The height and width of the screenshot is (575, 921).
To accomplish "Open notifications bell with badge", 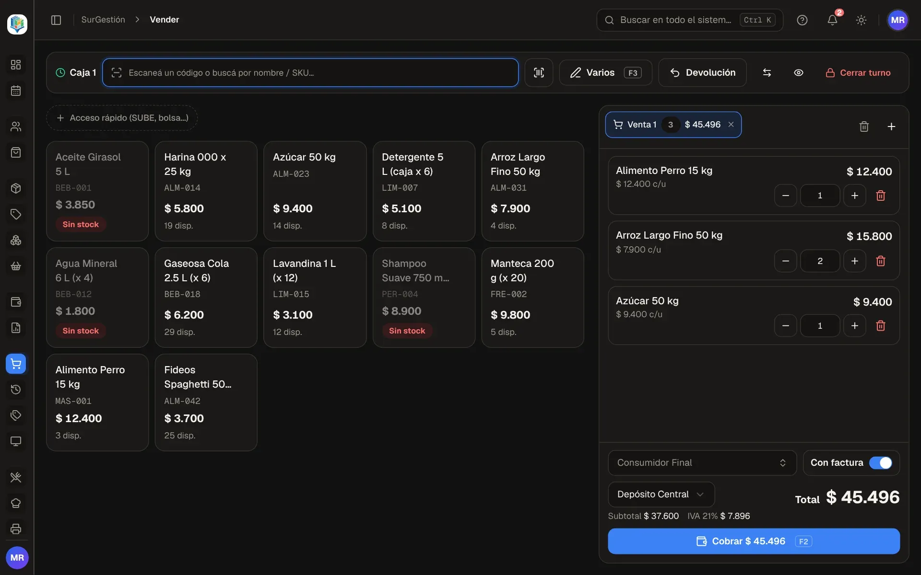I will [832, 20].
